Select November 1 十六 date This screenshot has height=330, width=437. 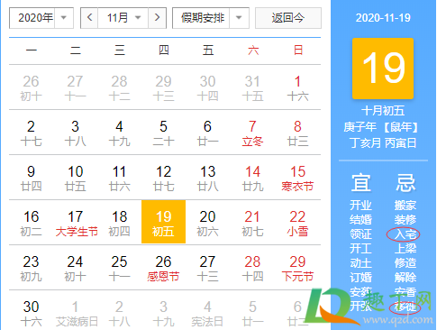click(x=297, y=87)
